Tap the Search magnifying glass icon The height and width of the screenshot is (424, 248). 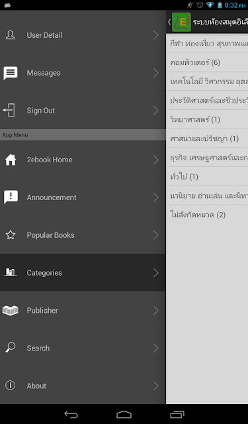(x=11, y=348)
